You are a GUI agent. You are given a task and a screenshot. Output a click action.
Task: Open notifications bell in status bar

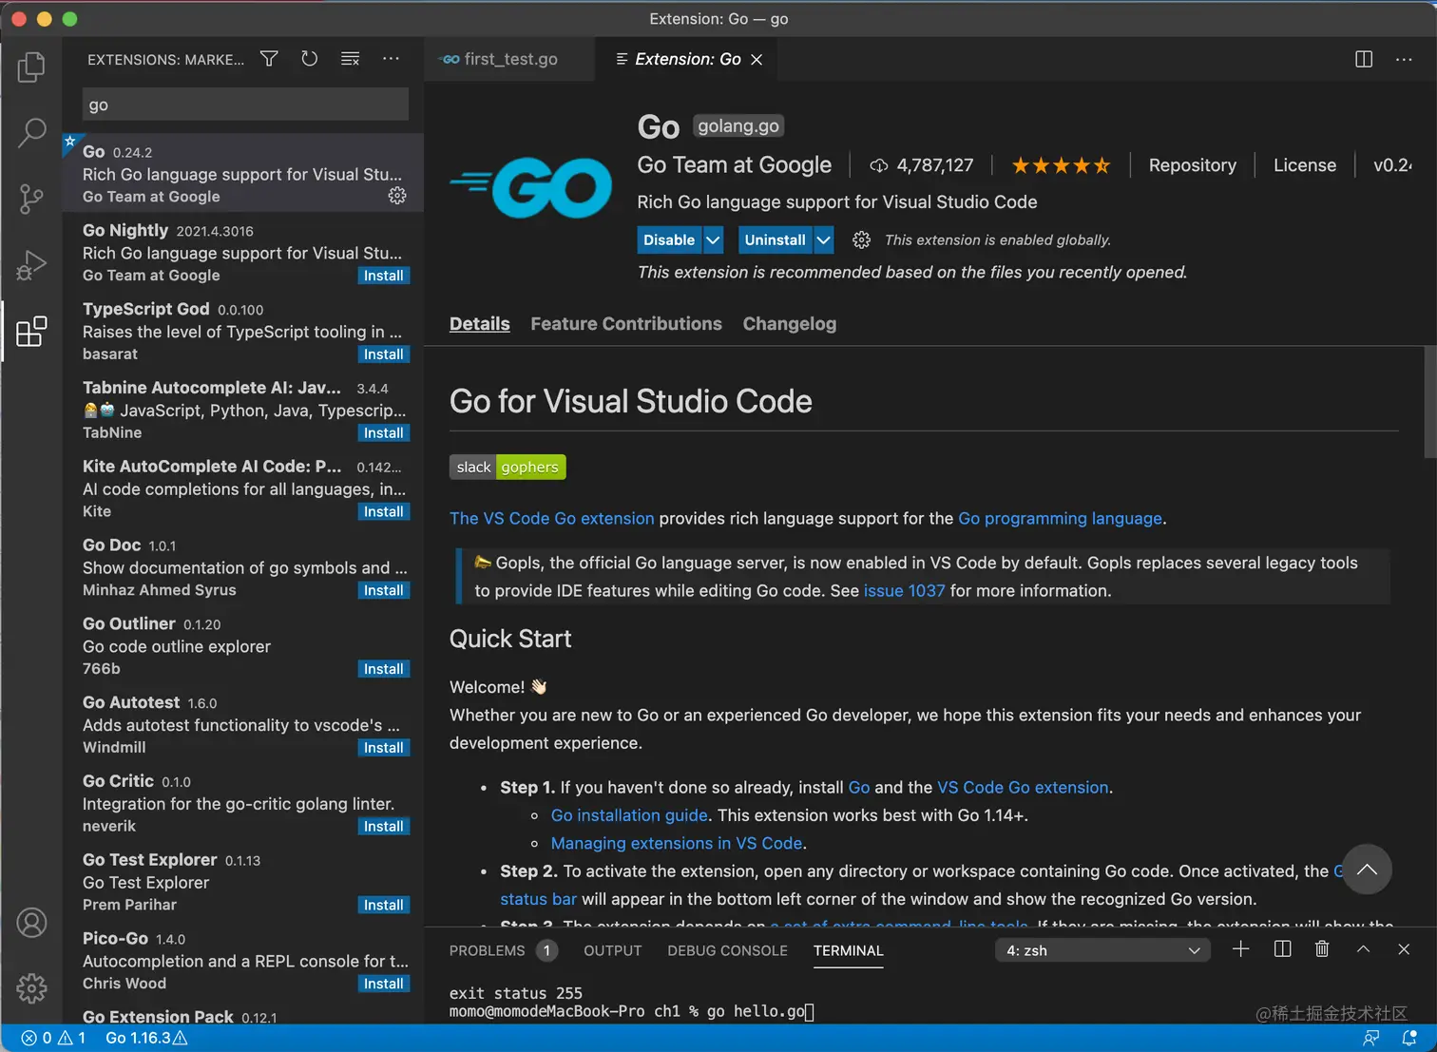[x=1409, y=1038]
